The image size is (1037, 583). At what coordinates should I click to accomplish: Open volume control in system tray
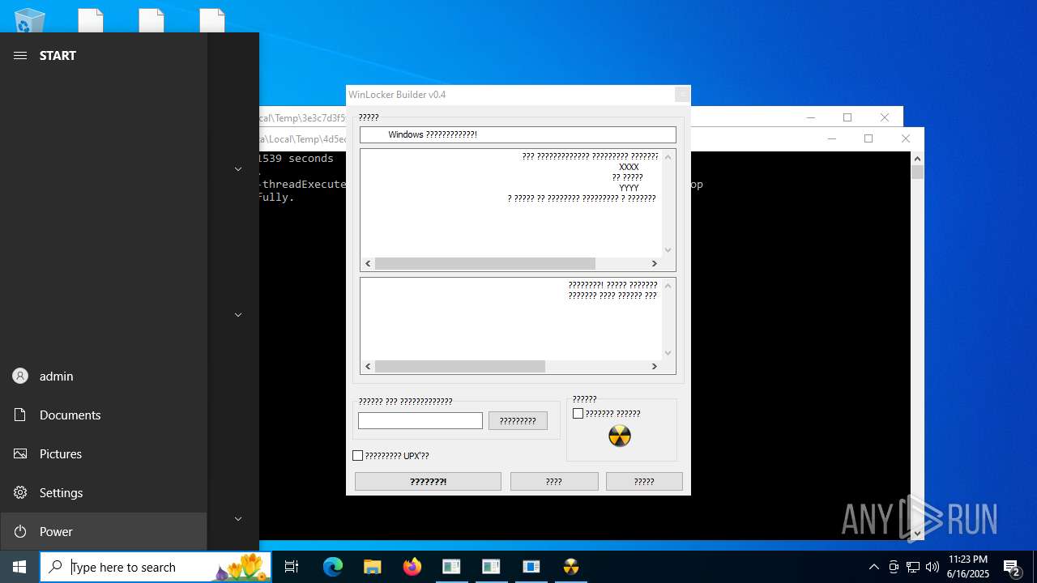click(932, 567)
